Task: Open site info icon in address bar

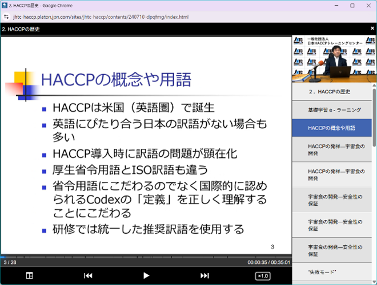Action: pos(6,17)
